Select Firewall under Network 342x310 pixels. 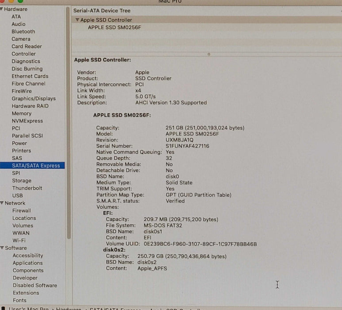(x=22, y=210)
